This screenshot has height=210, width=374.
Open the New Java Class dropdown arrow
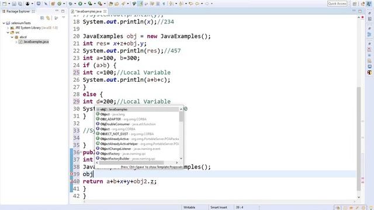pos(64,3)
